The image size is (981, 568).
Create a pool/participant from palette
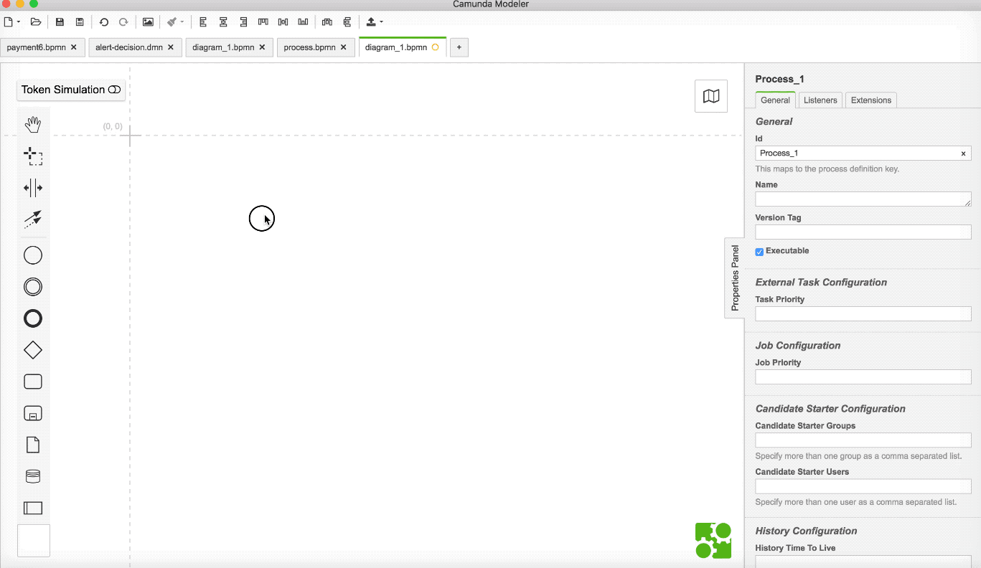point(33,508)
